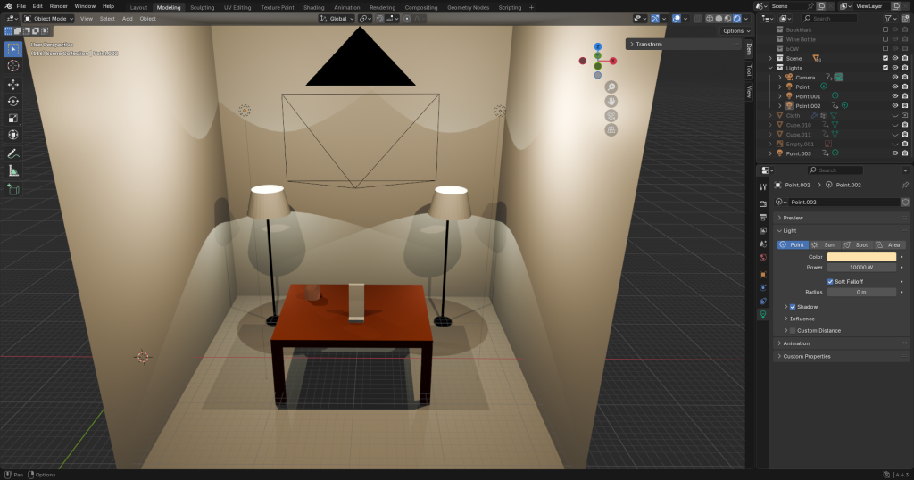The width and height of the screenshot is (914, 480).
Task: Click the Add Cube tool icon
Action: (x=13, y=189)
